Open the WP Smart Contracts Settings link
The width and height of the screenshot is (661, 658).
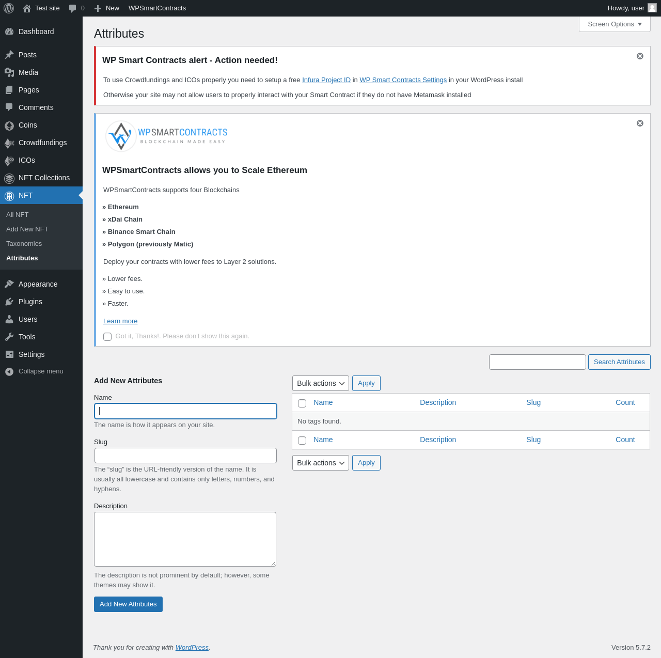[403, 80]
